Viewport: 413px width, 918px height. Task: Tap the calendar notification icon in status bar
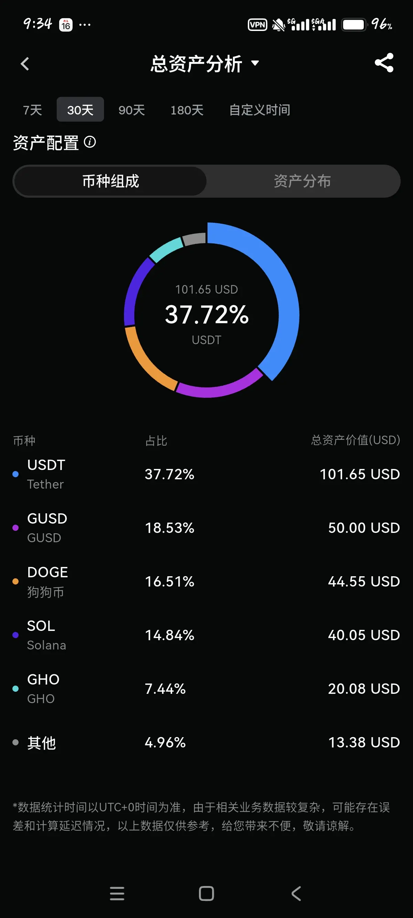coord(66,25)
